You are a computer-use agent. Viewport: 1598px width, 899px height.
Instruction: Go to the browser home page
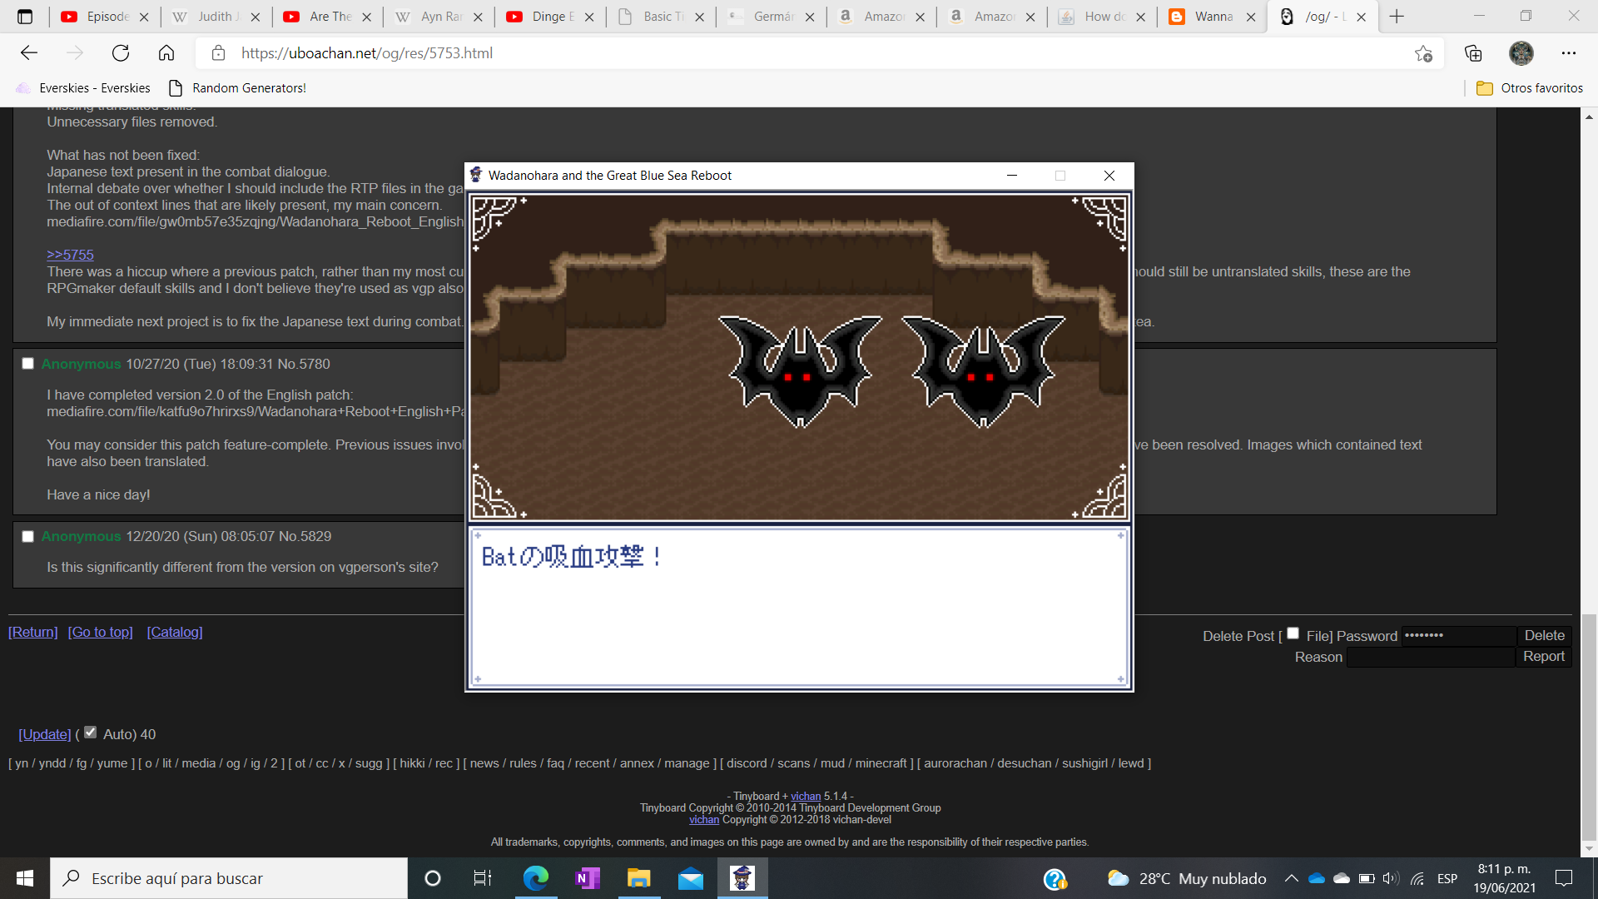(x=166, y=53)
